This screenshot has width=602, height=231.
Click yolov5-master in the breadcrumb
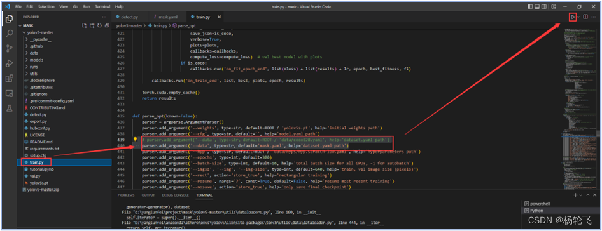pyautogui.click(x=129, y=25)
